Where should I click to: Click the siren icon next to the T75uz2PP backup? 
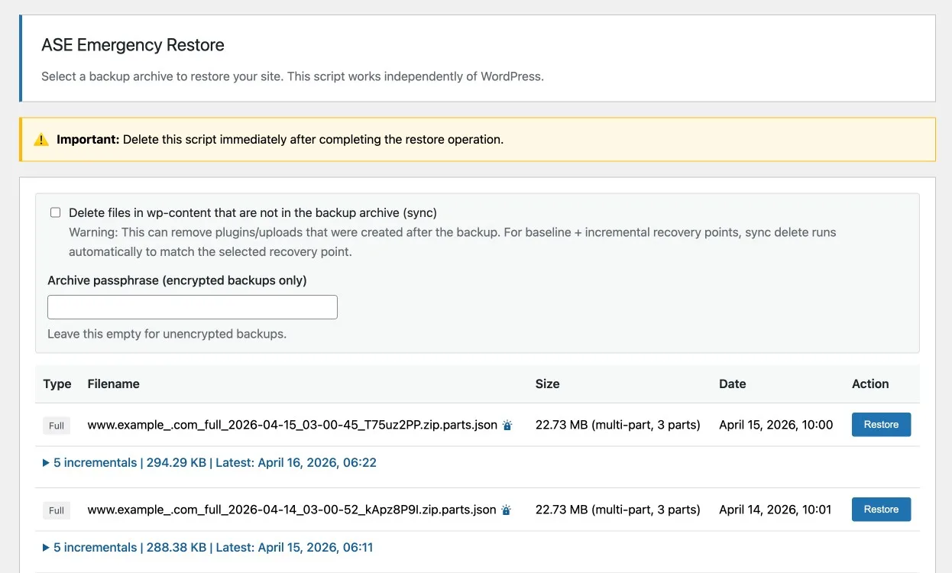coord(507,425)
